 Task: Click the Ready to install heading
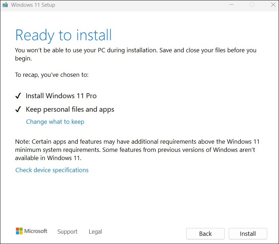click(64, 35)
